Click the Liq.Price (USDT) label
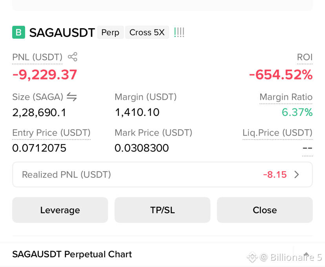The width and height of the screenshot is (325, 267). point(278,133)
